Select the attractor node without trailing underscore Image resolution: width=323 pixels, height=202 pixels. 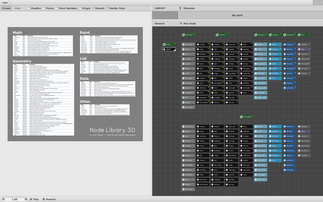click(x=188, y=59)
